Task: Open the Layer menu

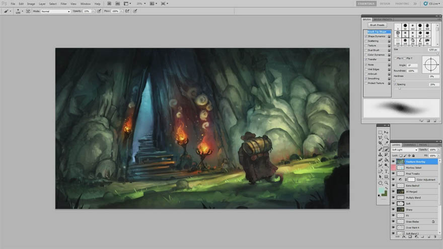Action: point(42,4)
